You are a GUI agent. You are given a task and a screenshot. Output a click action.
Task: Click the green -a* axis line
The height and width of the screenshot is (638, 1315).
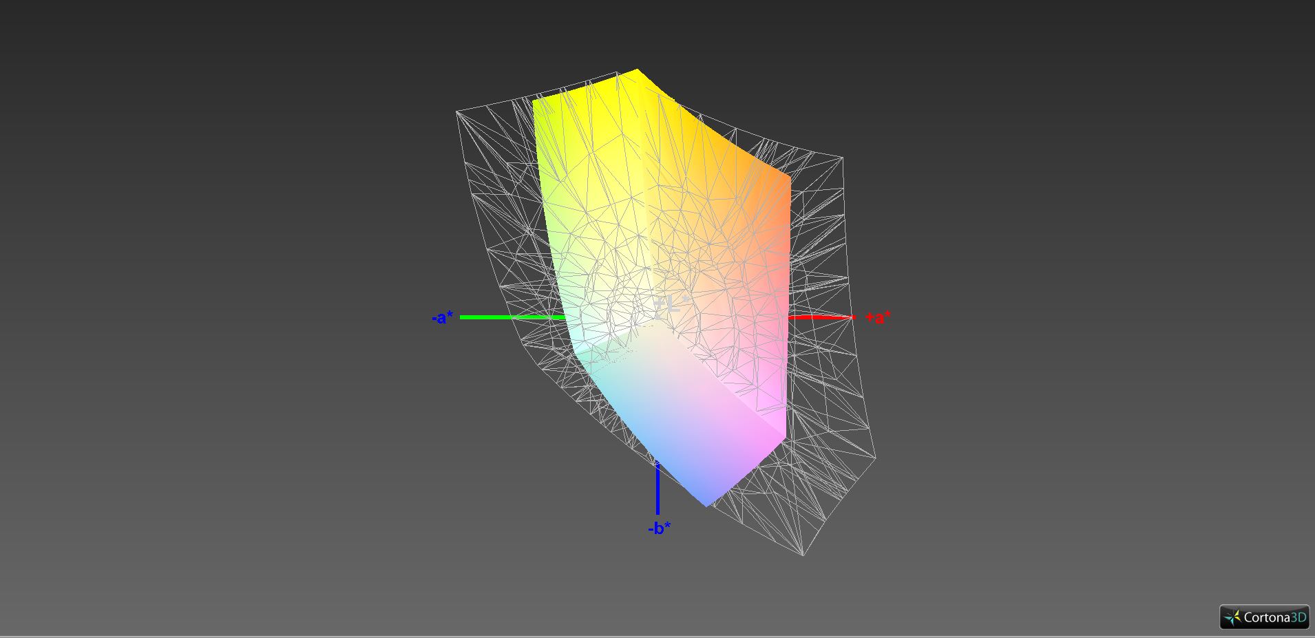(x=513, y=317)
